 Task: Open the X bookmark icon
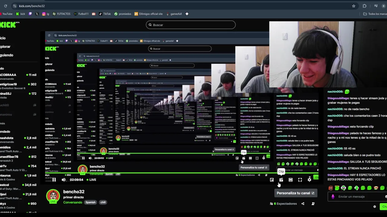(x=37, y=14)
